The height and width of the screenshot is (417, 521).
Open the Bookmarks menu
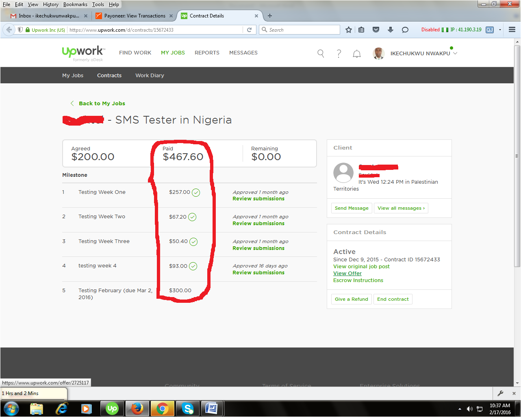[75, 4]
